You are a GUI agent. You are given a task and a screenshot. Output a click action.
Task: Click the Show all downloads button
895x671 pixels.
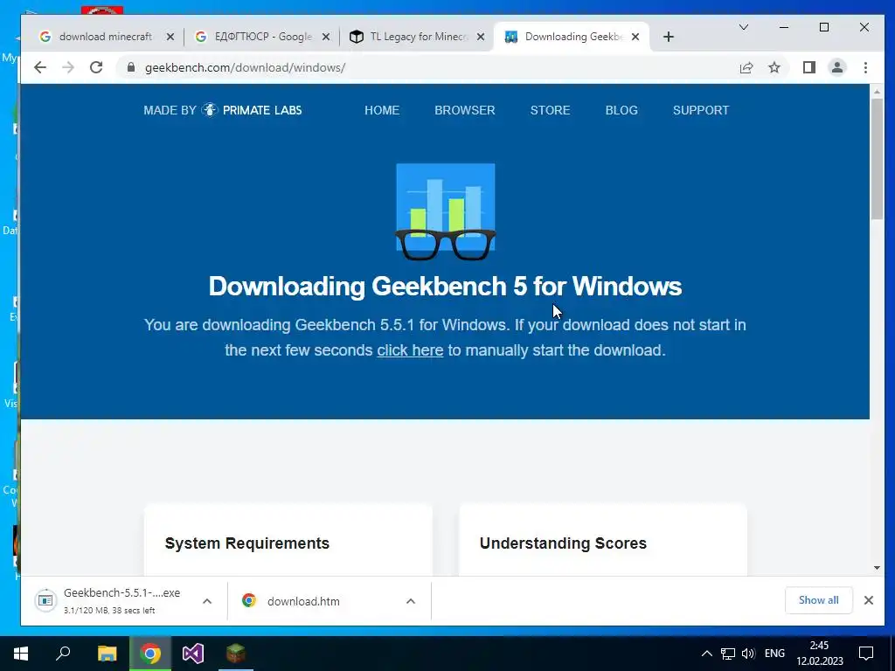[x=818, y=600]
